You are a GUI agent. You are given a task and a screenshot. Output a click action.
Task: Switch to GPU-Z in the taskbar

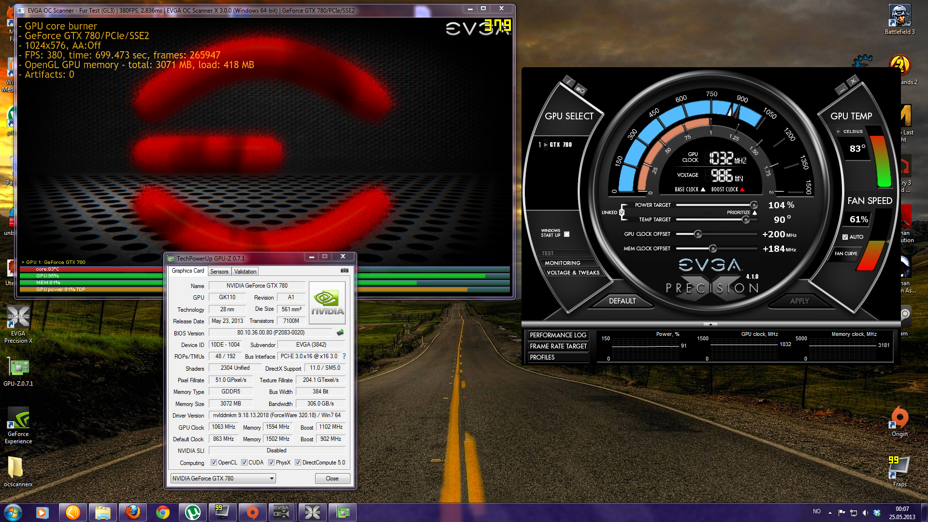point(343,512)
